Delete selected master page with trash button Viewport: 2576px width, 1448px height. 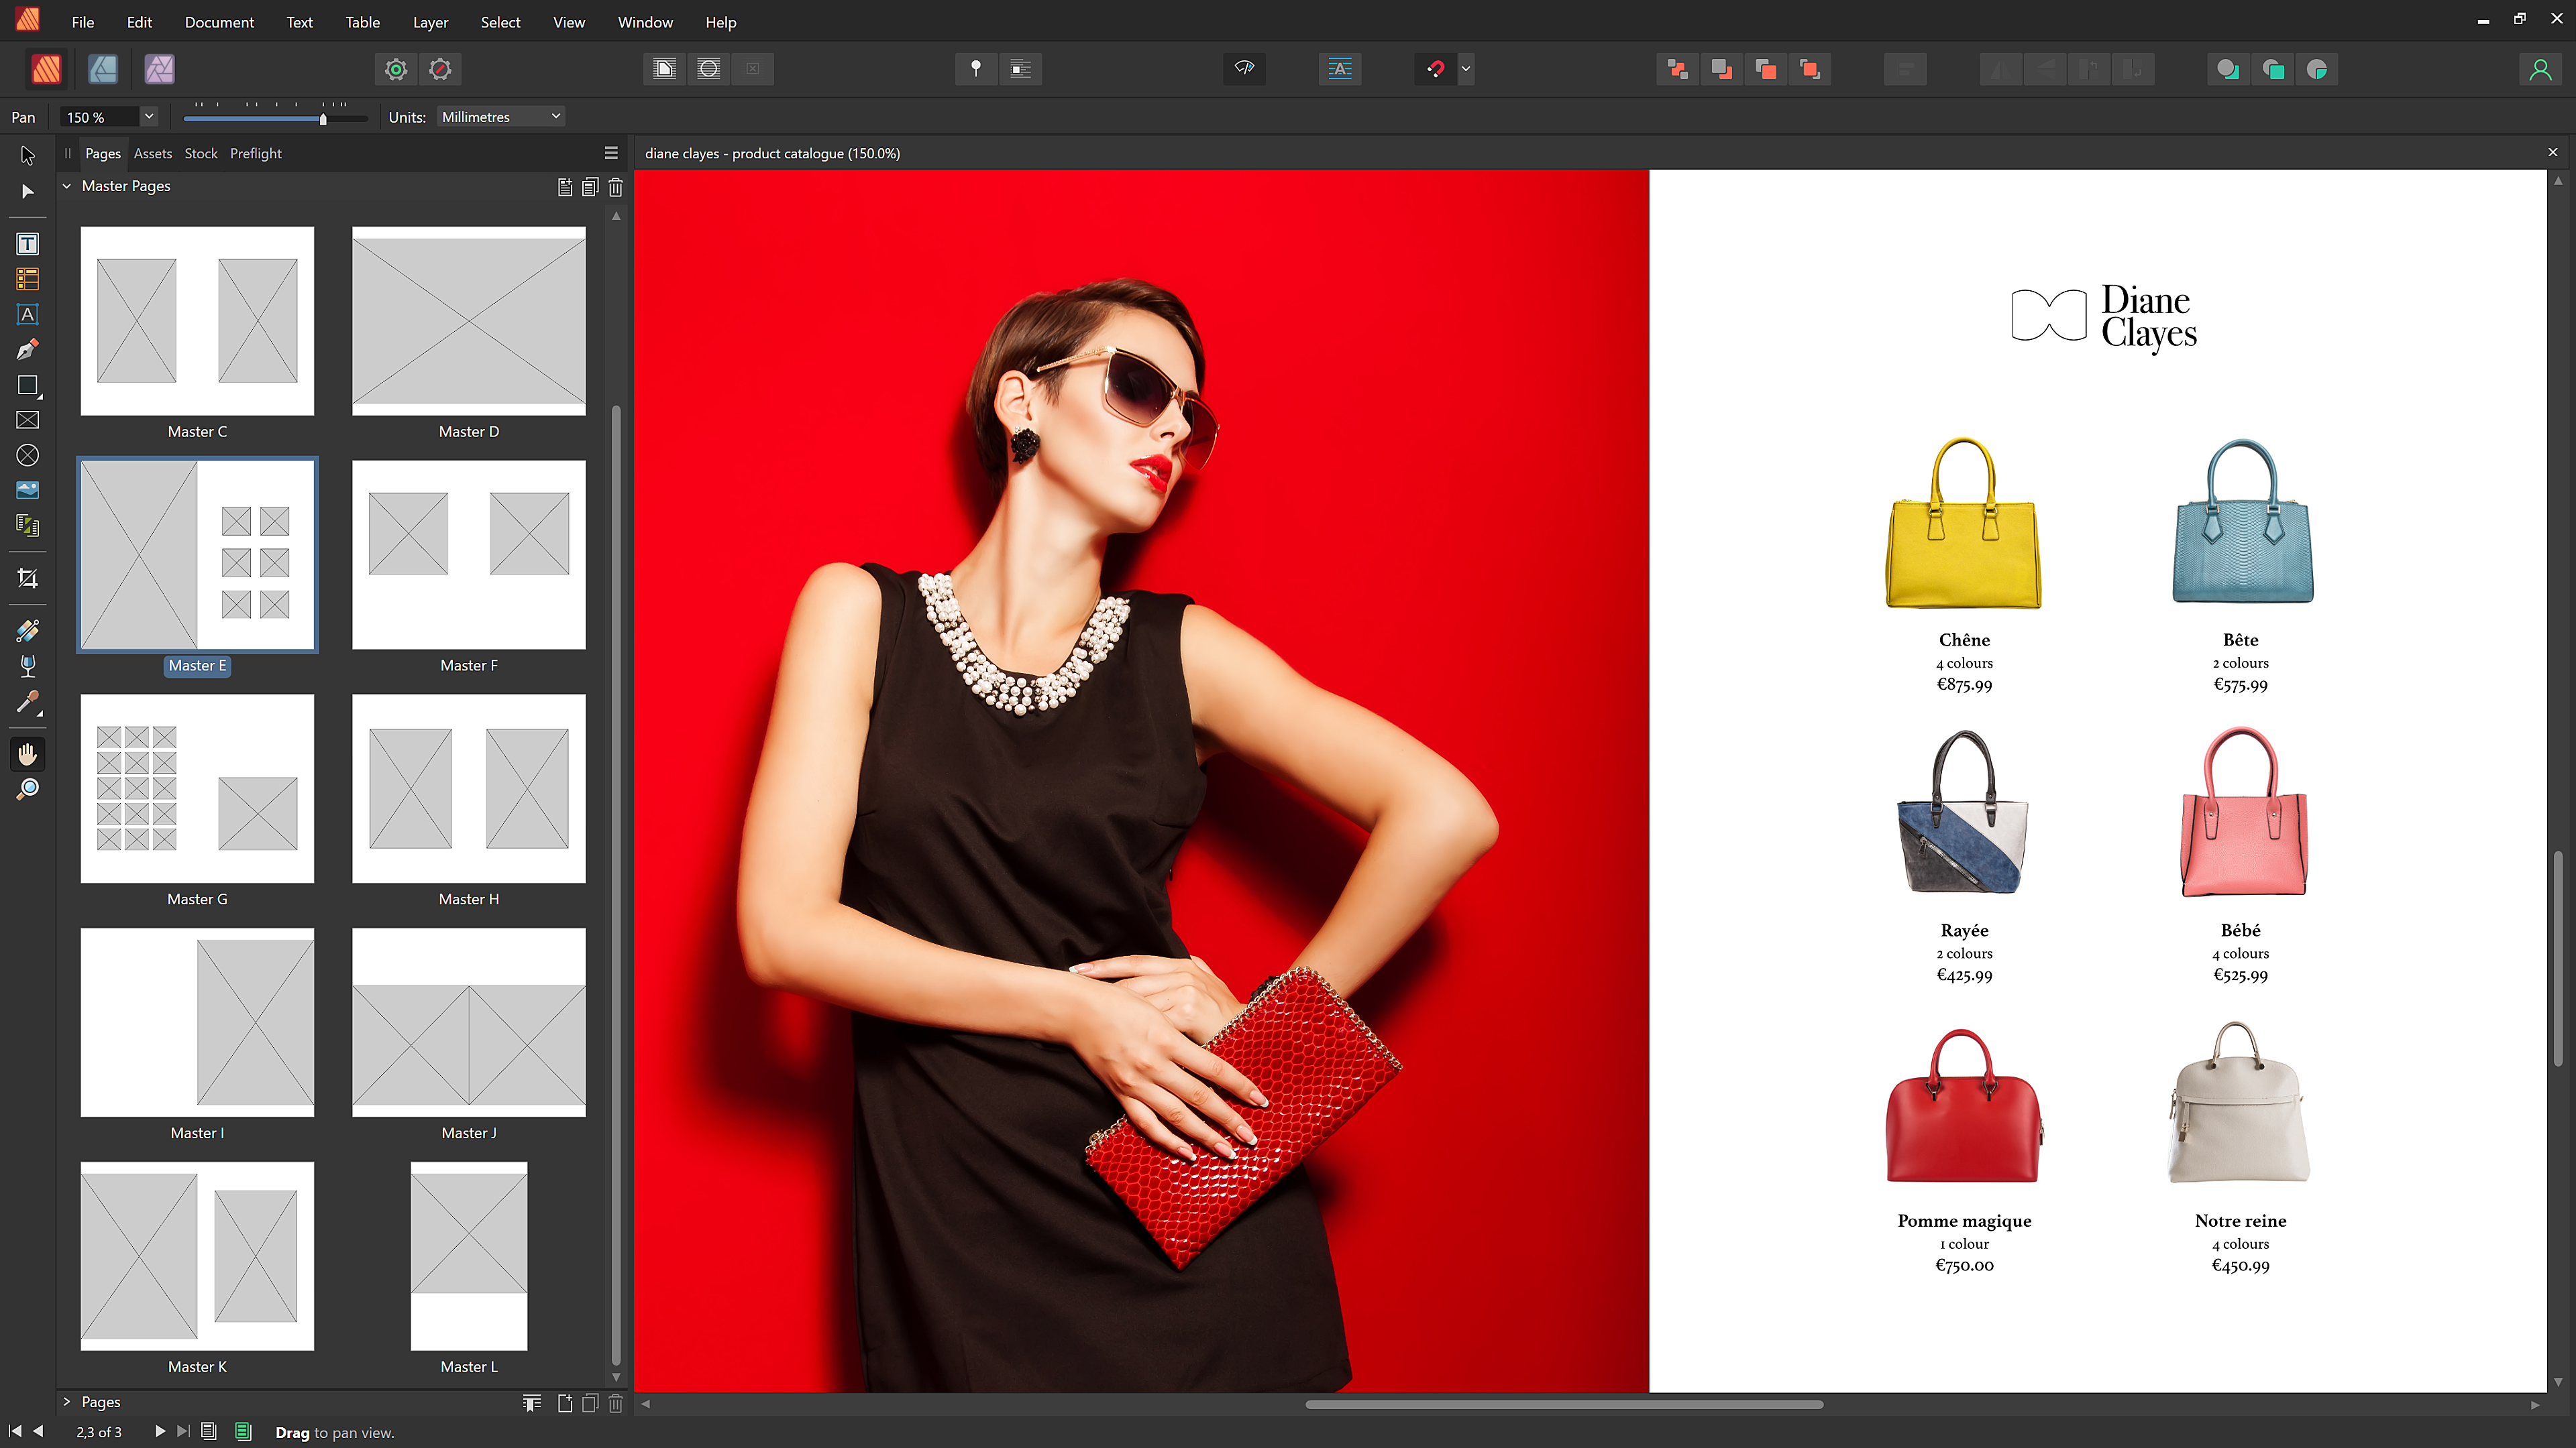click(616, 187)
